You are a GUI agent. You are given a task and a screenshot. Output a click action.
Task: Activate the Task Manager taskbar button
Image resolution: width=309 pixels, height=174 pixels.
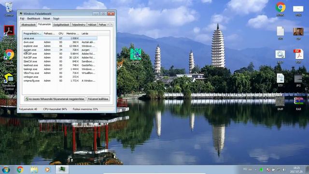pos(62,170)
